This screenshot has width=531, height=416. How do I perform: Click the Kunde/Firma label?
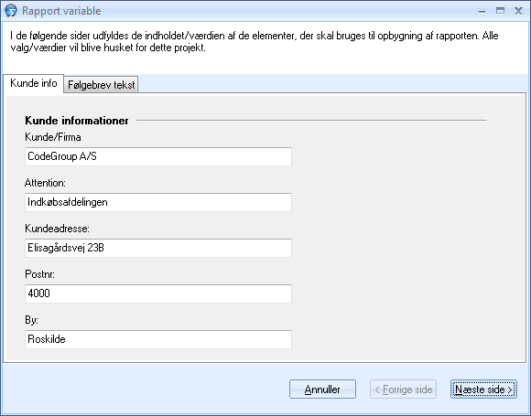[53, 137]
